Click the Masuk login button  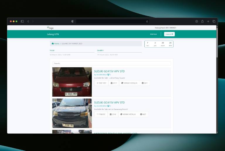(169, 34)
